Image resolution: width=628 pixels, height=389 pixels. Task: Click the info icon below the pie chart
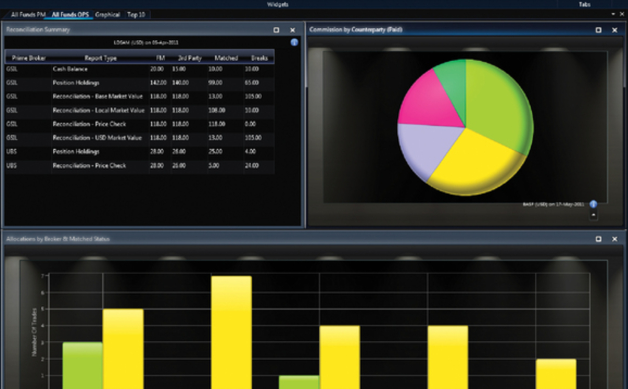(x=593, y=204)
